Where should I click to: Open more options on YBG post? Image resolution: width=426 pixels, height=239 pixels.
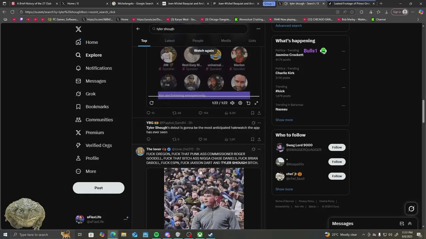click(259, 123)
